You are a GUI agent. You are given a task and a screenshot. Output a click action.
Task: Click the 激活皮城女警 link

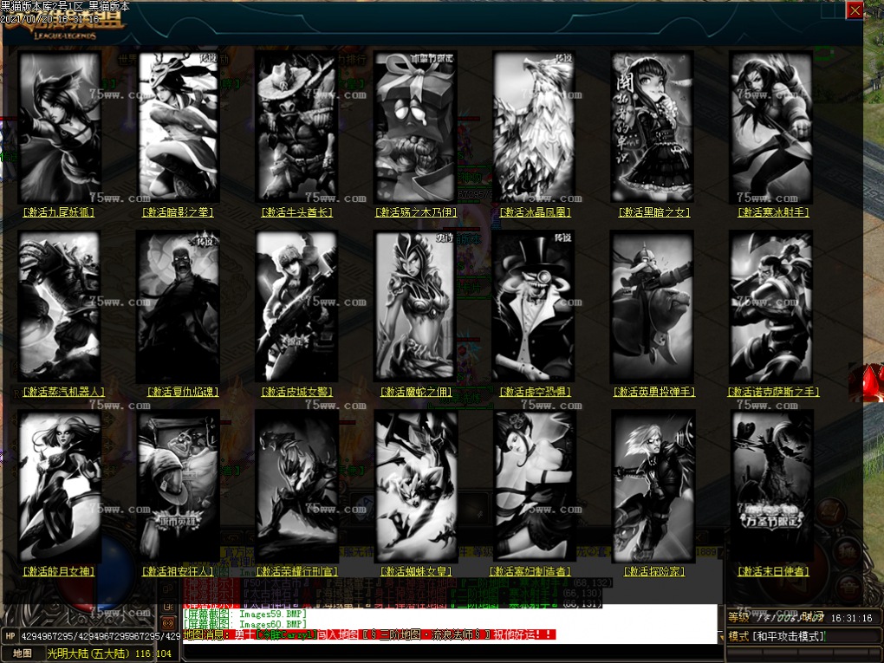pyautogui.click(x=296, y=391)
